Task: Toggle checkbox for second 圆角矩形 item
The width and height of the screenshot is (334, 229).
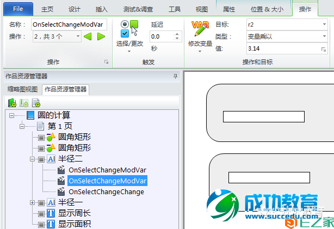Action: [41, 148]
